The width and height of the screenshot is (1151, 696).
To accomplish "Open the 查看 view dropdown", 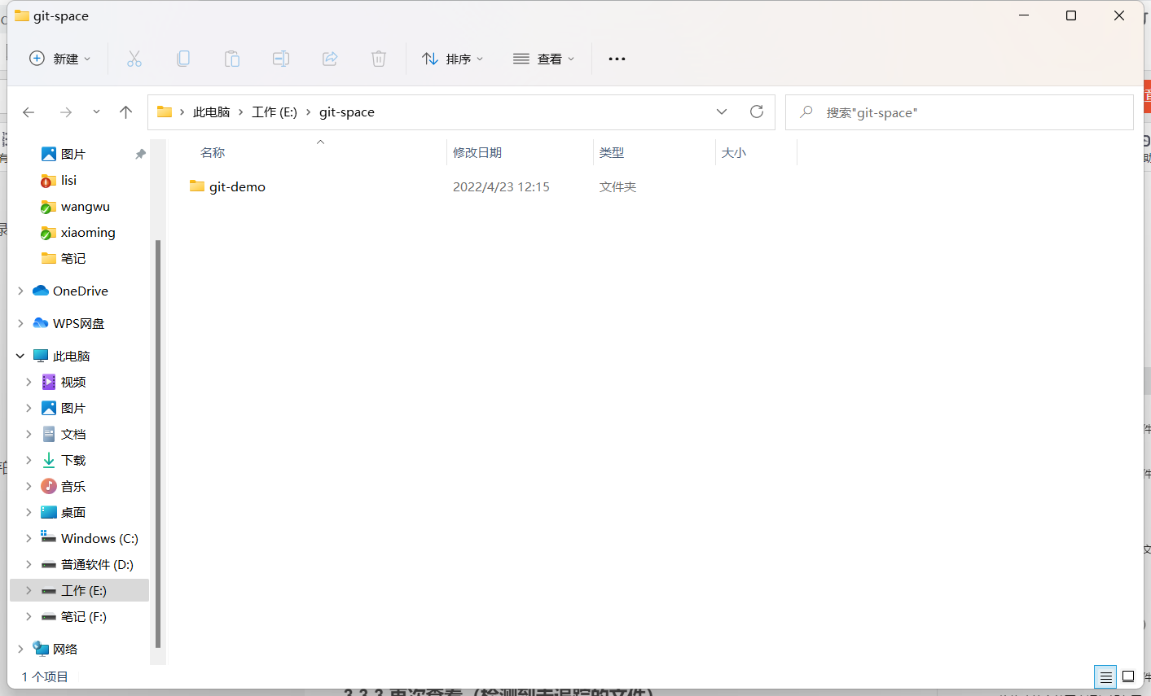I will [x=543, y=59].
